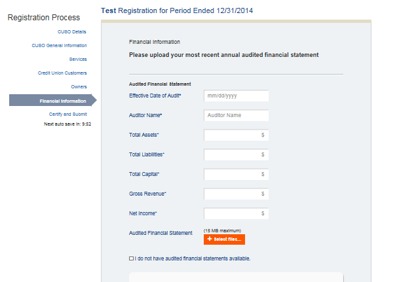Select the highlighted Financial Information tab
The image size is (399, 282).
click(x=62, y=101)
